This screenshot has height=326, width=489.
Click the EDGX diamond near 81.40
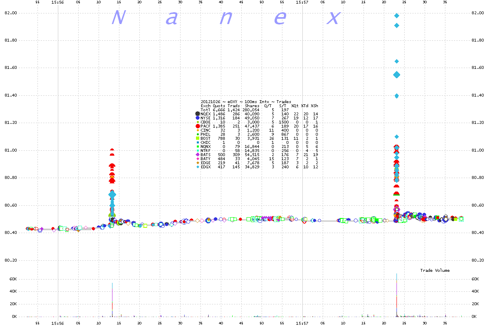(396, 96)
